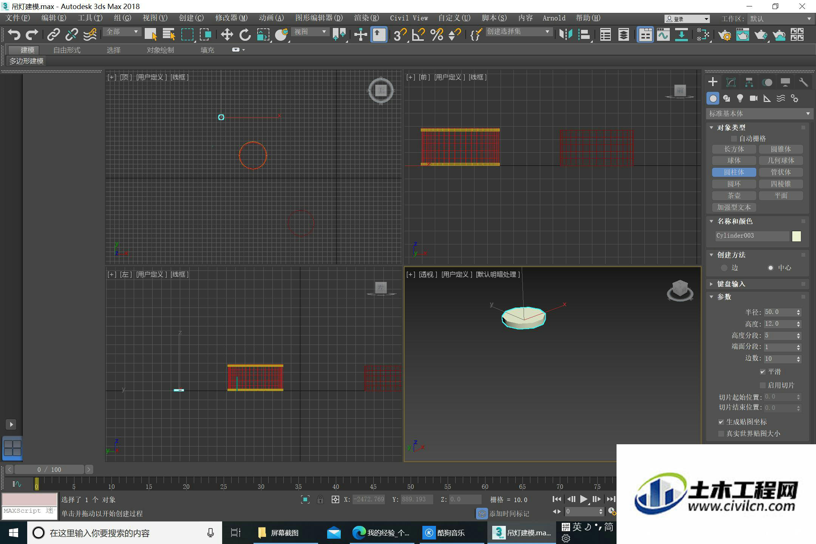Click the 加强型文本 object button

point(734,207)
